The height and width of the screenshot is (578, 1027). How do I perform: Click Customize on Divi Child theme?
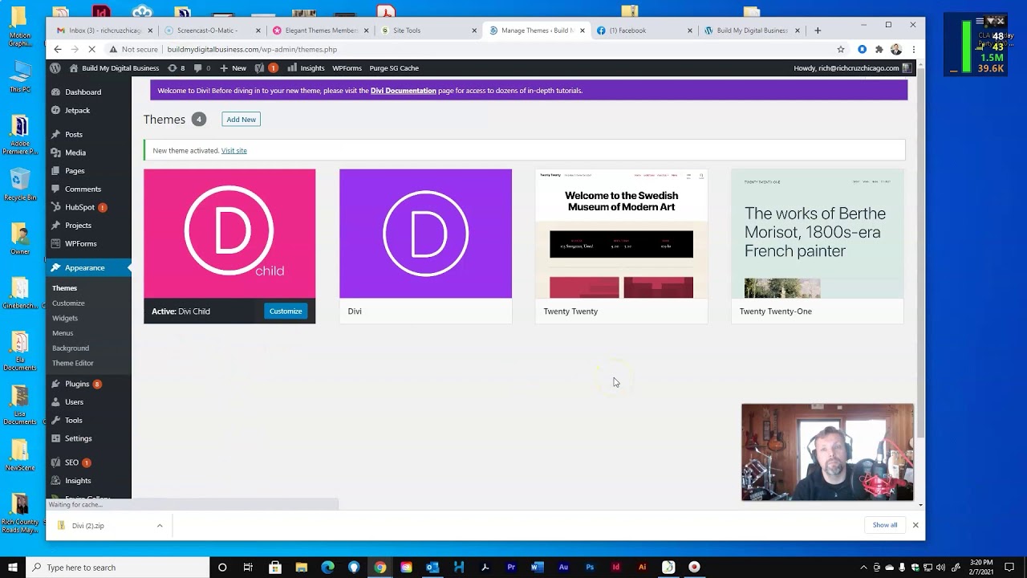click(286, 311)
